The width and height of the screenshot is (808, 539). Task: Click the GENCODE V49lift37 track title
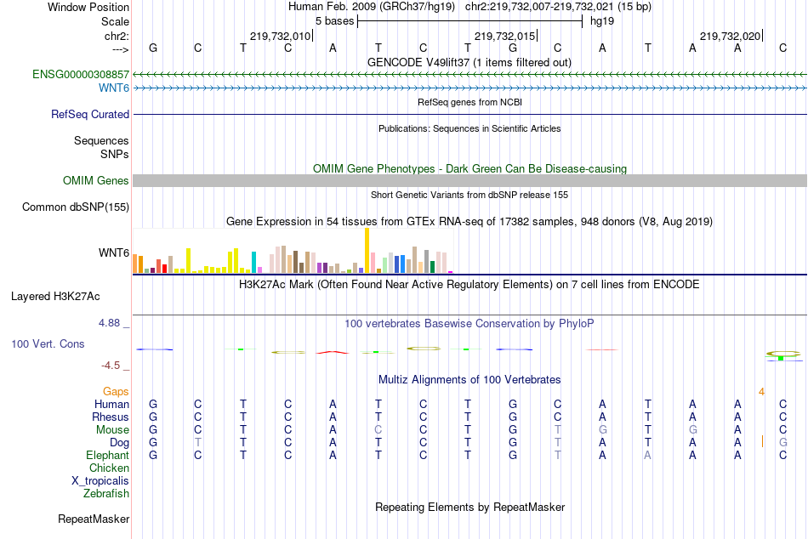tap(469, 62)
